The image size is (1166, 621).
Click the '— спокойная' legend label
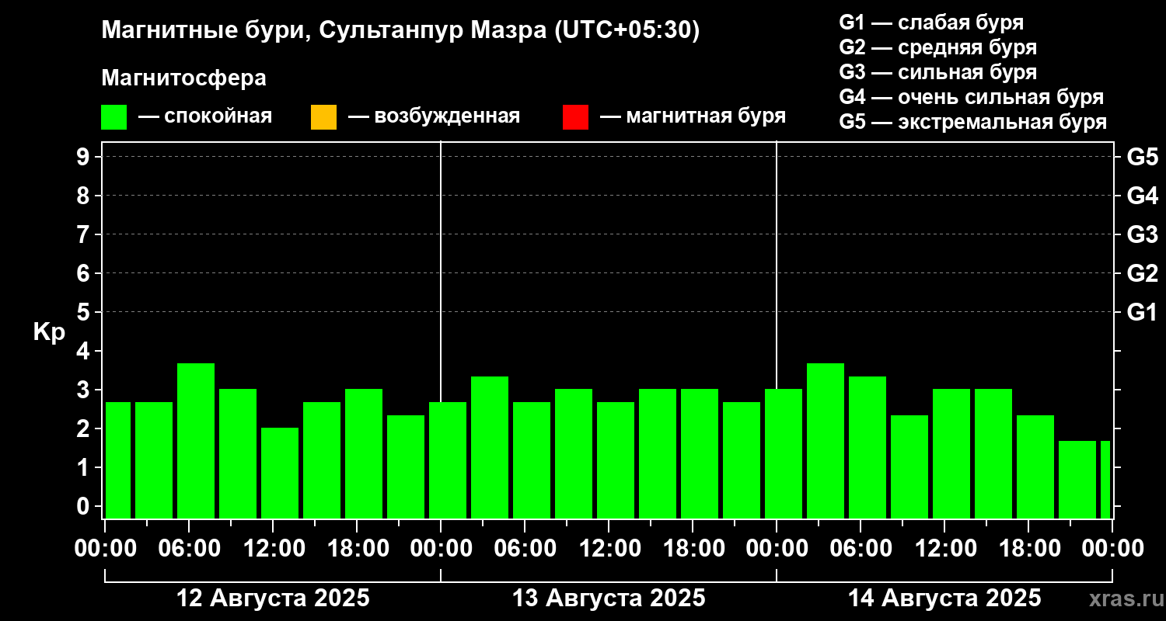(205, 116)
